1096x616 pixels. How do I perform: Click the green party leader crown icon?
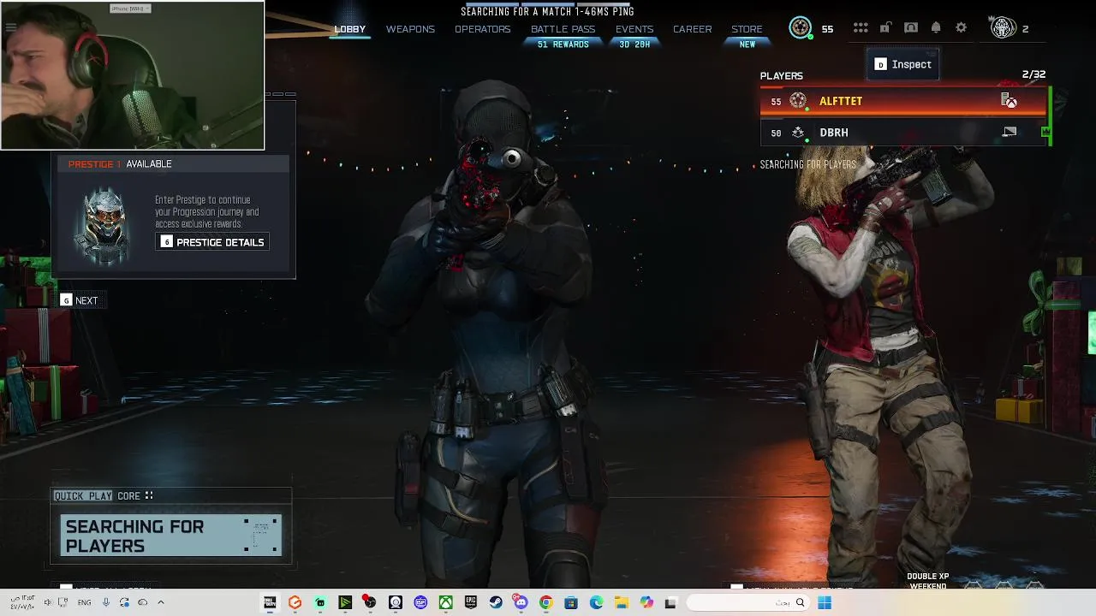[1045, 132]
